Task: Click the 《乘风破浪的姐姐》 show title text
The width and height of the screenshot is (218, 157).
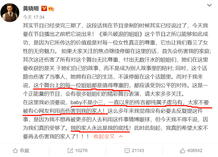Action: click(121, 34)
